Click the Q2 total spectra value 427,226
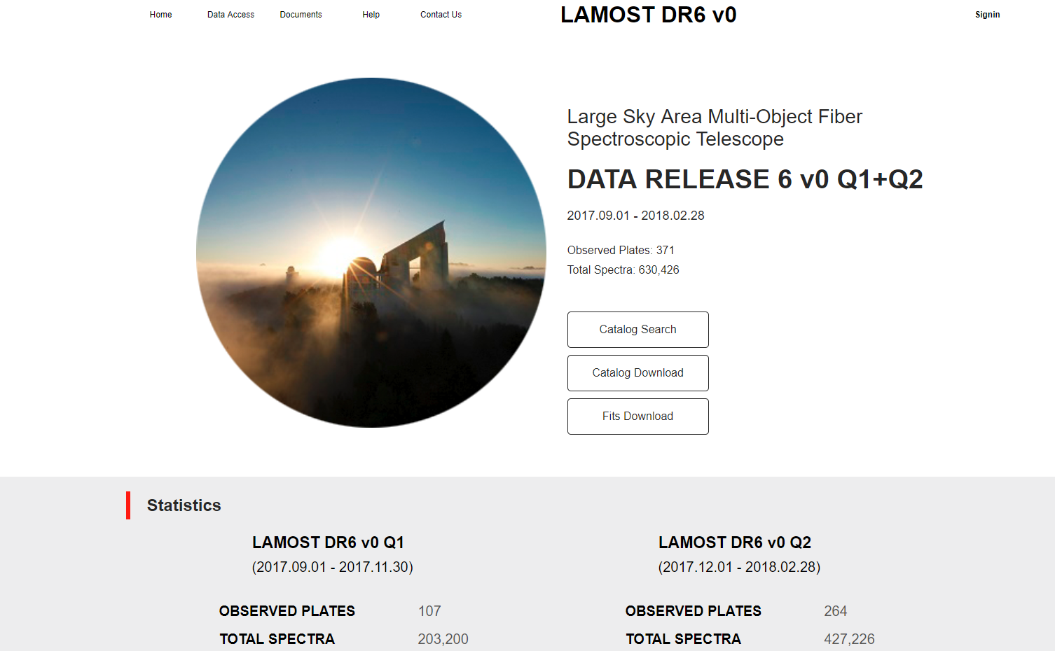 [x=849, y=639]
